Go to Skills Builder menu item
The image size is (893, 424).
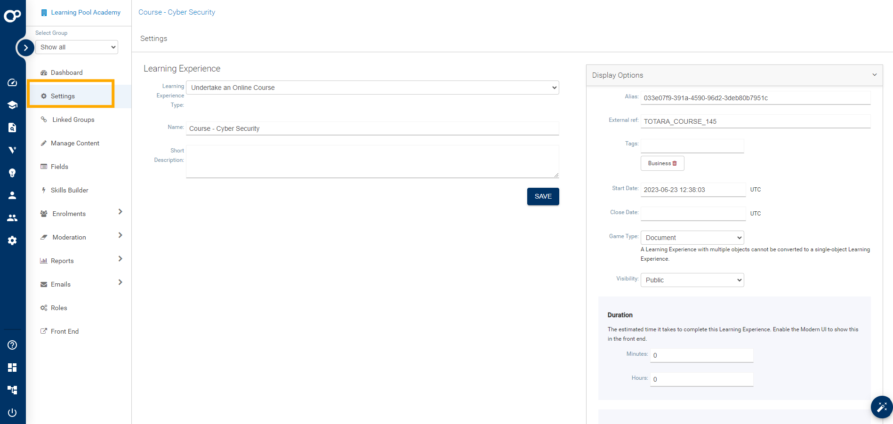[69, 190]
